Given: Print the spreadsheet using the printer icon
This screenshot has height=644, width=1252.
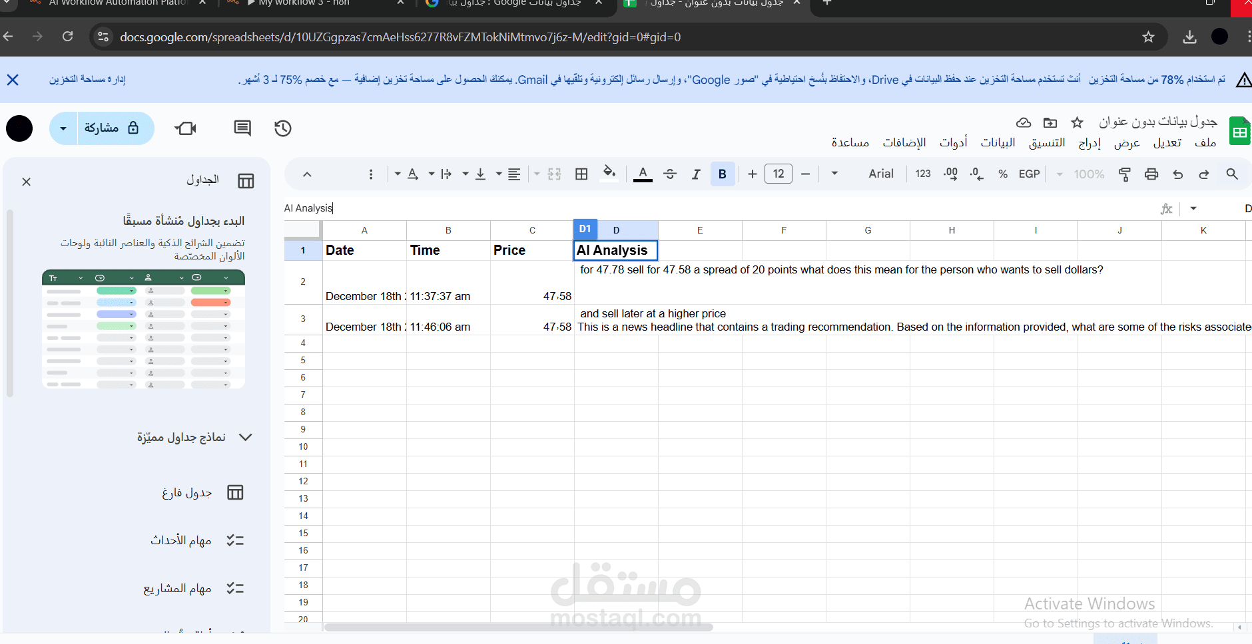Looking at the screenshot, I should click(1151, 174).
